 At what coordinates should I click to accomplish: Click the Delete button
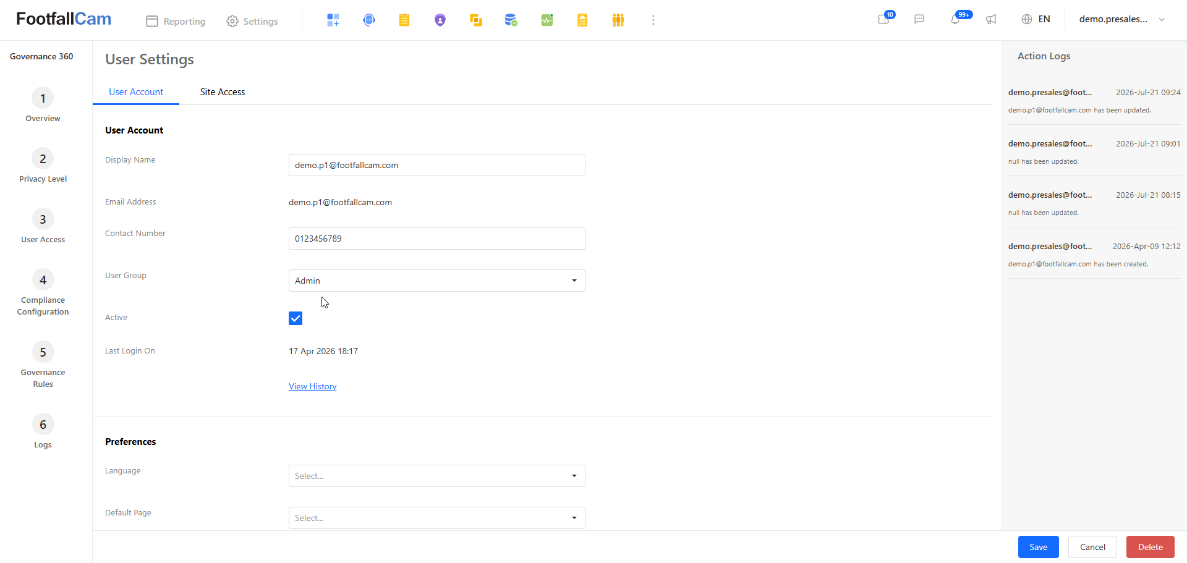tap(1150, 547)
